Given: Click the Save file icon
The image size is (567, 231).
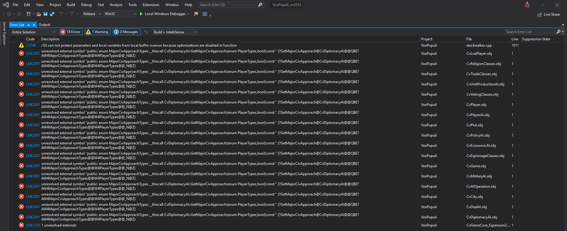Looking at the screenshot, I should coord(45,14).
